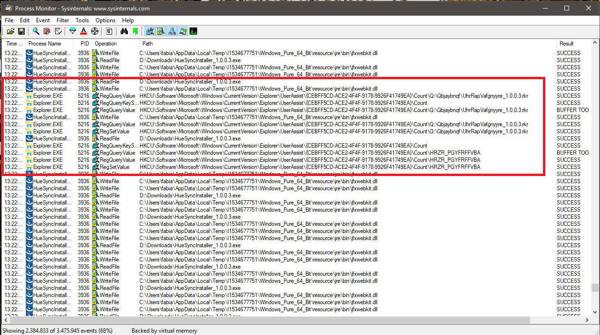Open the Options menu

click(x=105, y=20)
